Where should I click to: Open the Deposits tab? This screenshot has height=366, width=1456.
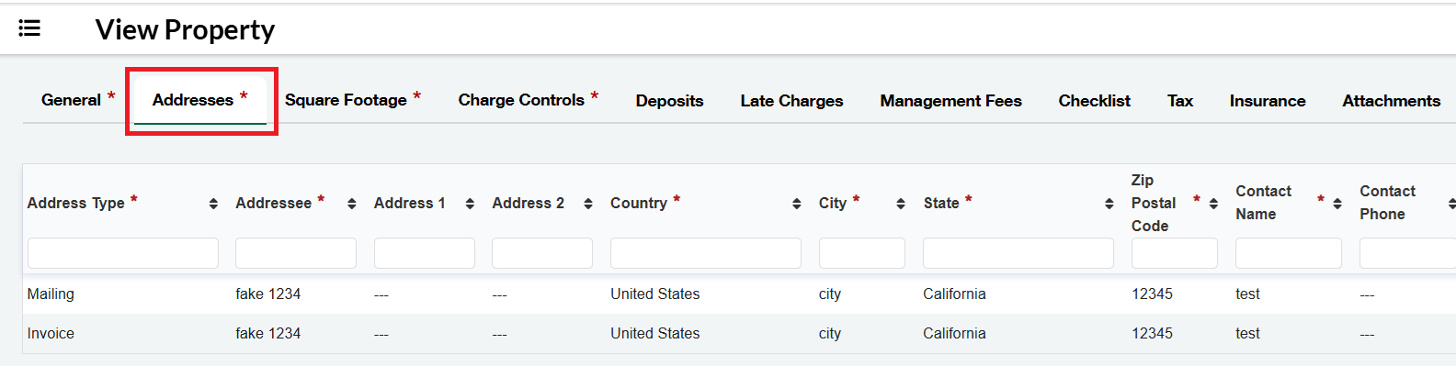click(x=669, y=101)
